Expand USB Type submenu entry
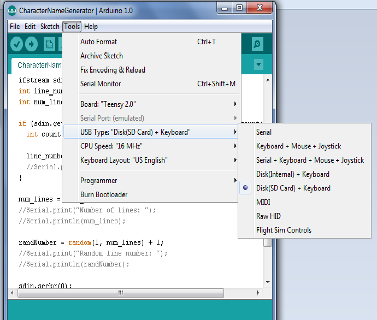Viewport: 377px width, 320px height. [152, 132]
